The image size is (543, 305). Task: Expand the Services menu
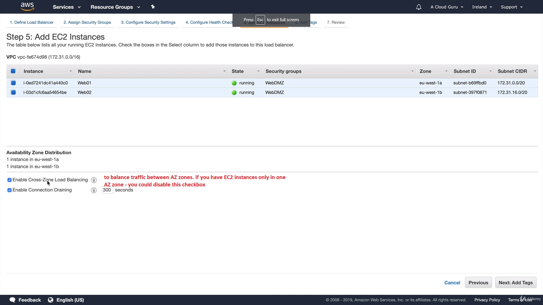(x=66, y=7)
